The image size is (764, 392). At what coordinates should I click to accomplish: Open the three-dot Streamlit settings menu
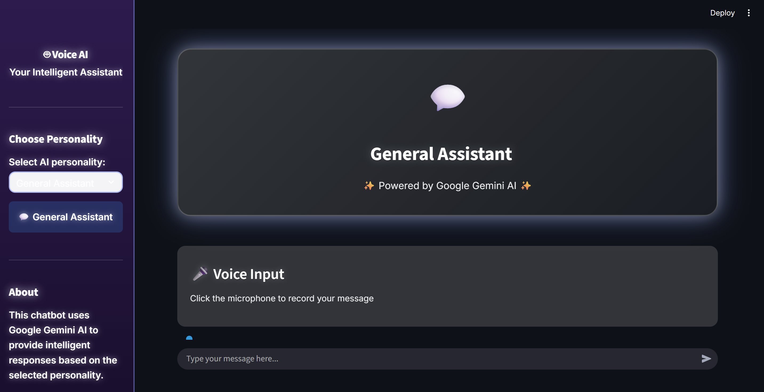[748, 13]
